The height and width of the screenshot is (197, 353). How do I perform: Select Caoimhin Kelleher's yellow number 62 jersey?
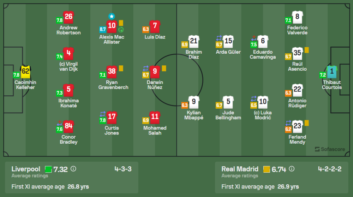25,72
